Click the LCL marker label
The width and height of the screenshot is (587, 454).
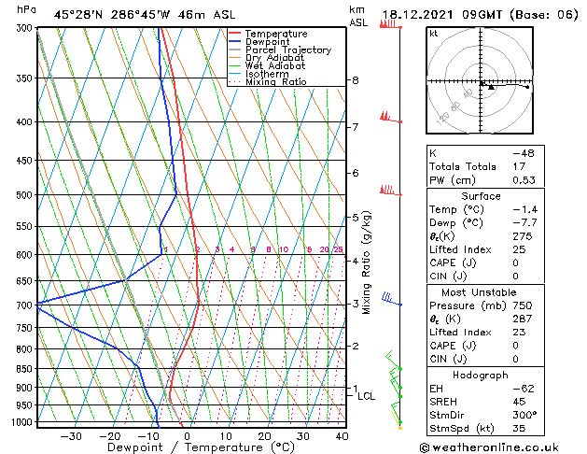(366, 396)
